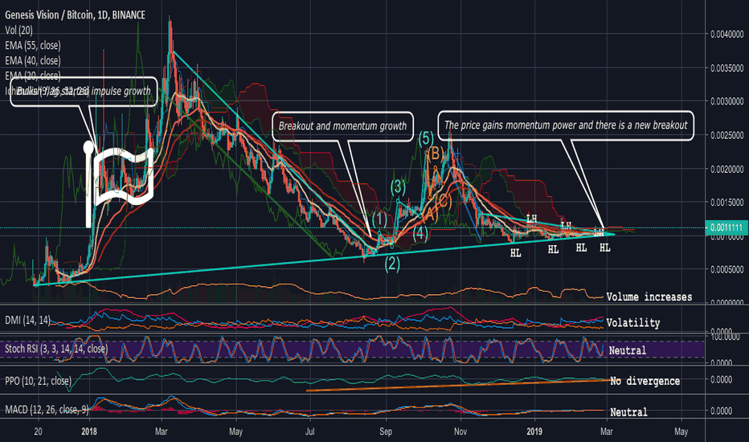Click 0.0015000 on the price axis
The height and width of the screenshot is (442, 749).
(x=727, y=203)
